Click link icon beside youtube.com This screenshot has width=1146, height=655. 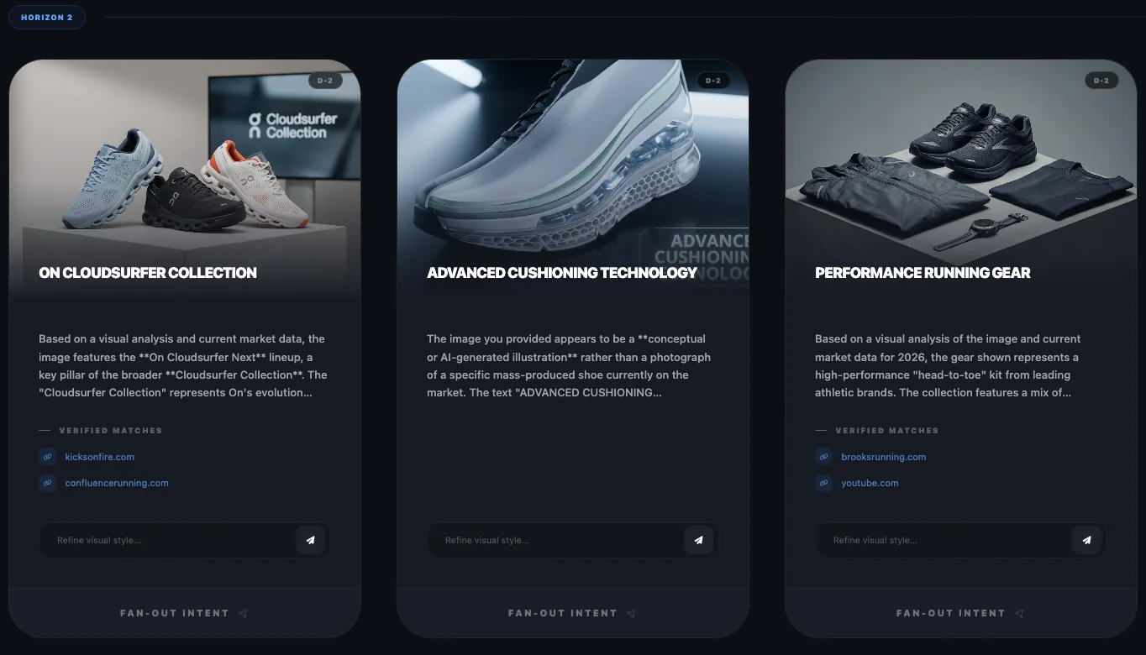click(823, 483)
